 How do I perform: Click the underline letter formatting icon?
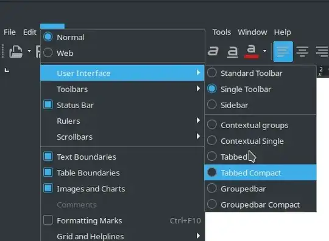click(x=233, y=51)
